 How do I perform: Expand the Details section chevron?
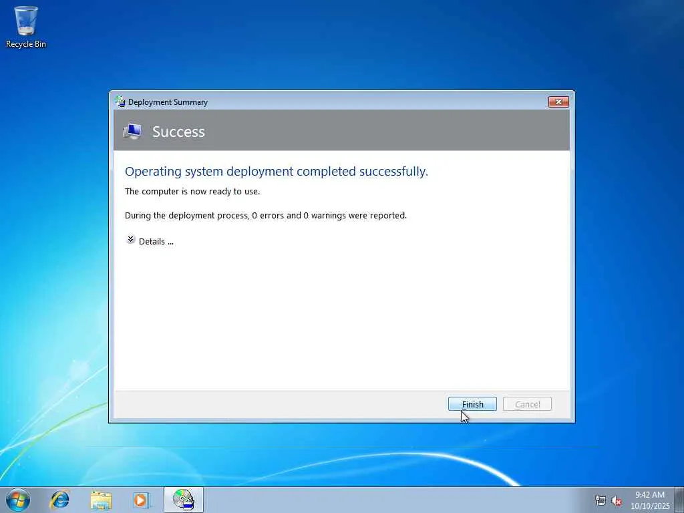130,239
